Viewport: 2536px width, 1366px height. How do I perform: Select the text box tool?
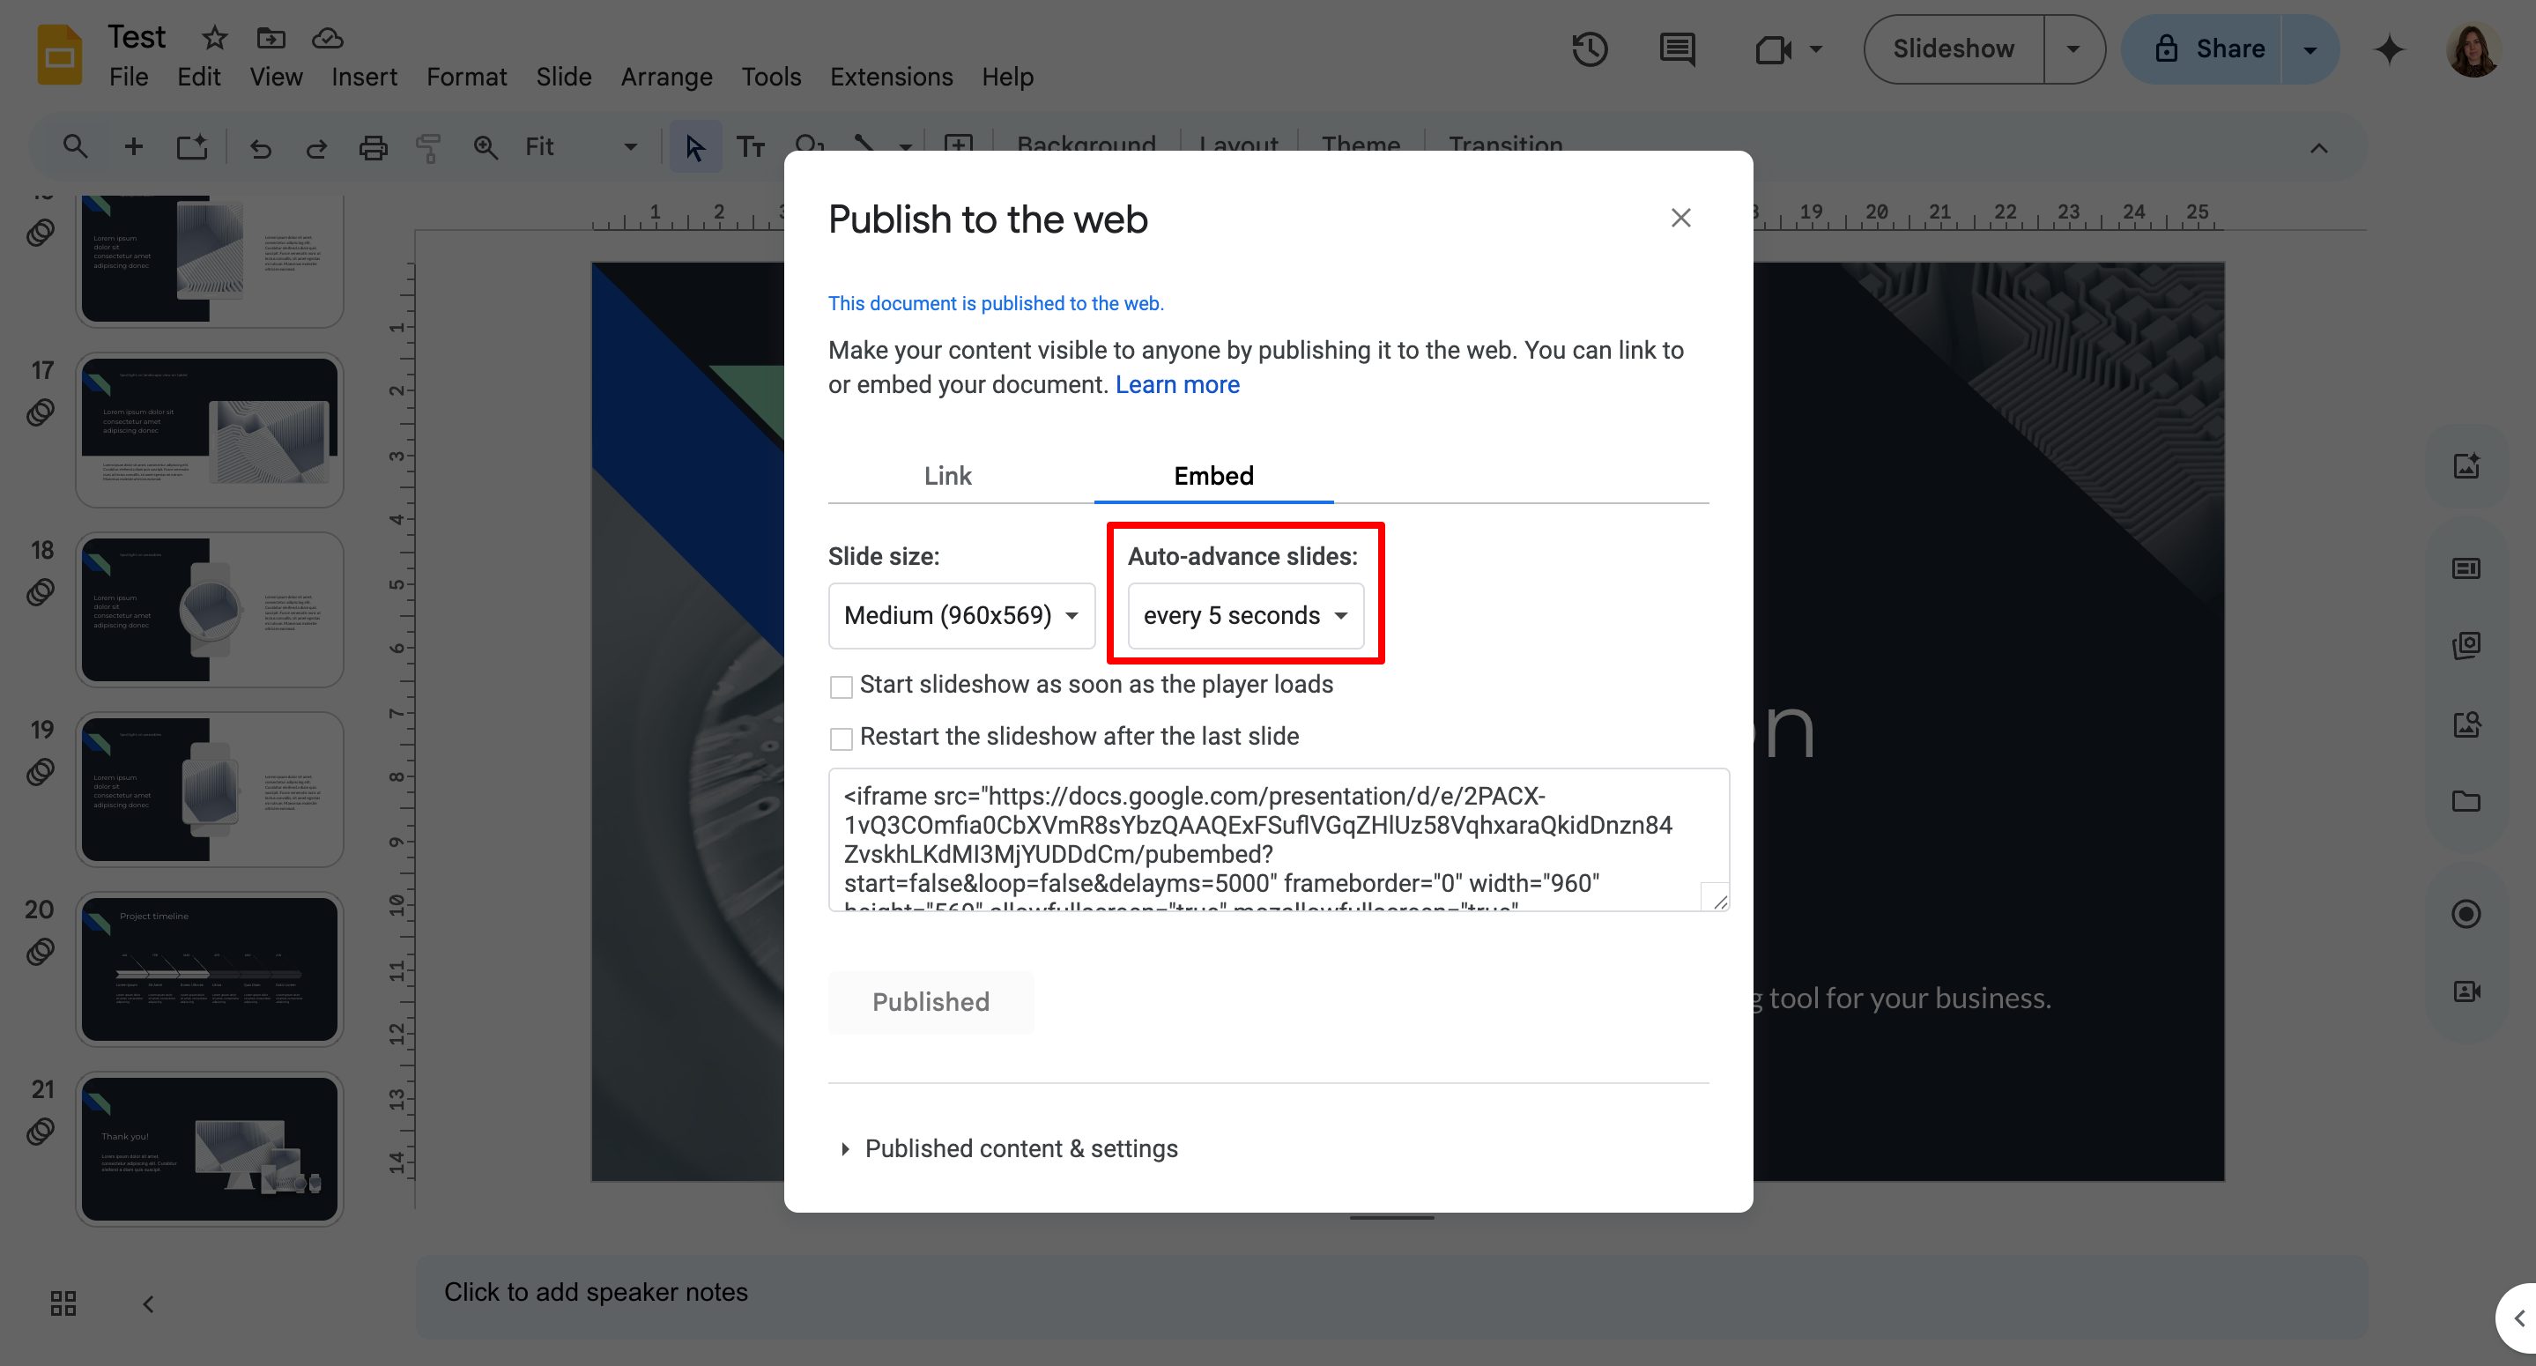coord(751,148)
